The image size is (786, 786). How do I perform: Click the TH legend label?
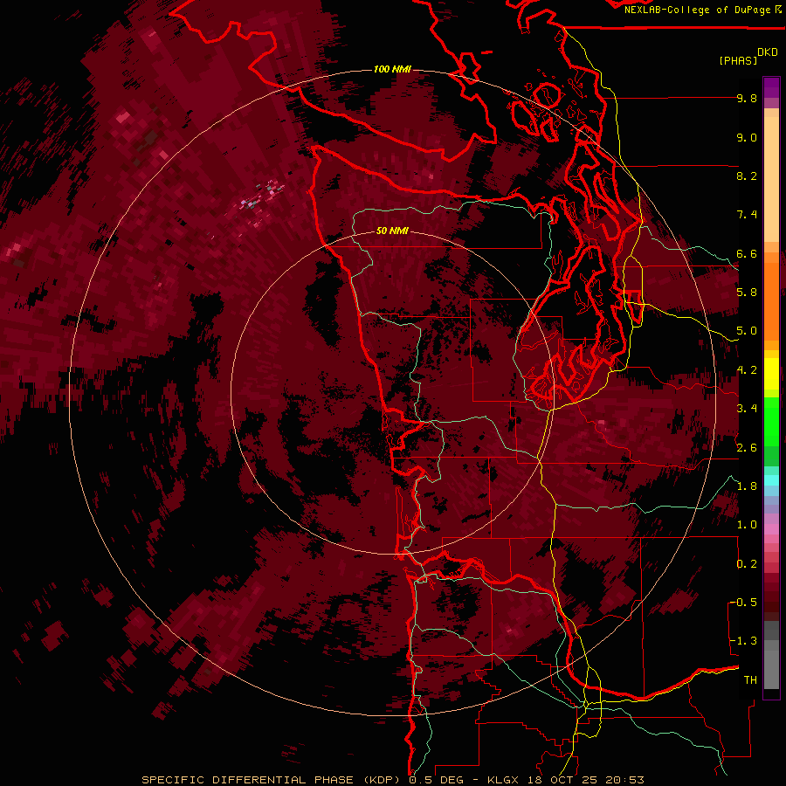click(x=750, y=680)
